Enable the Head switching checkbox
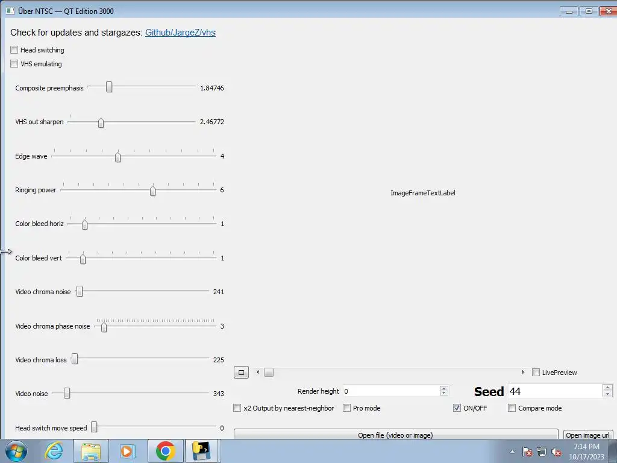Image resolution: width=617 pixels, height=463 pixels. tap(14, 49)
